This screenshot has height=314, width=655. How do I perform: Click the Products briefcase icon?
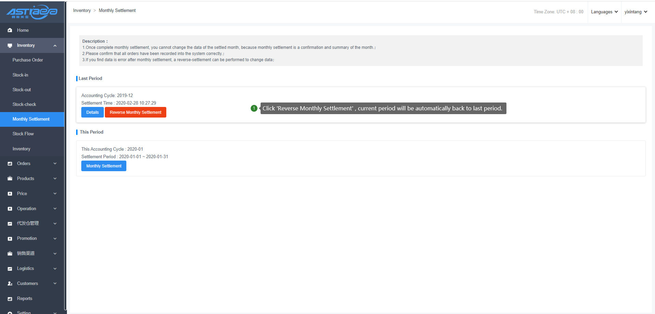pos(10,179)
